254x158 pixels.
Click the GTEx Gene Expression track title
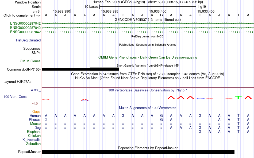148,74
